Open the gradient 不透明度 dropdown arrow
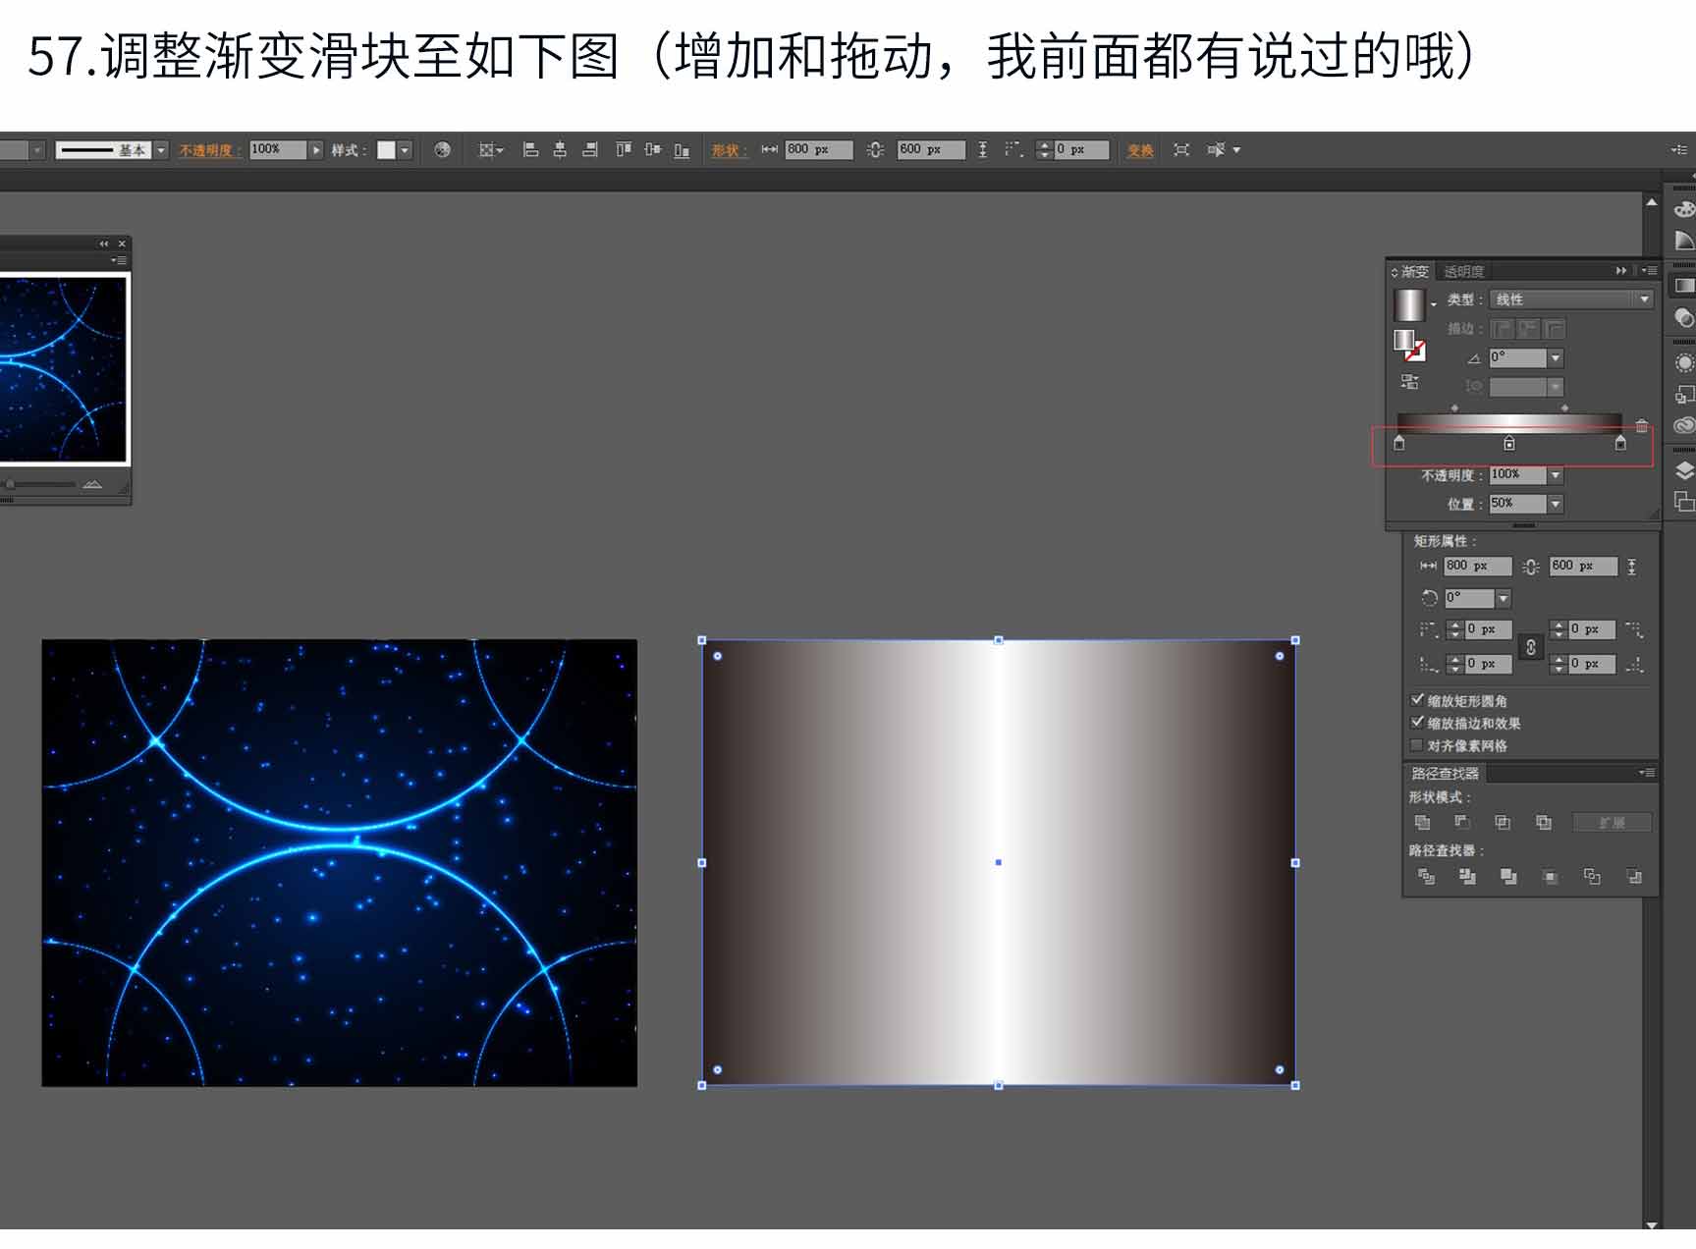1696x1249 pixels. [1556, 475]
